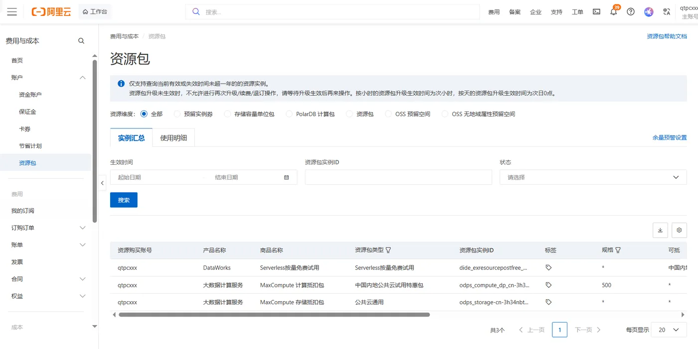698x349 pixels.
Task: Open the AI assistant avatar icon
Action: click(x=649, y=12)
